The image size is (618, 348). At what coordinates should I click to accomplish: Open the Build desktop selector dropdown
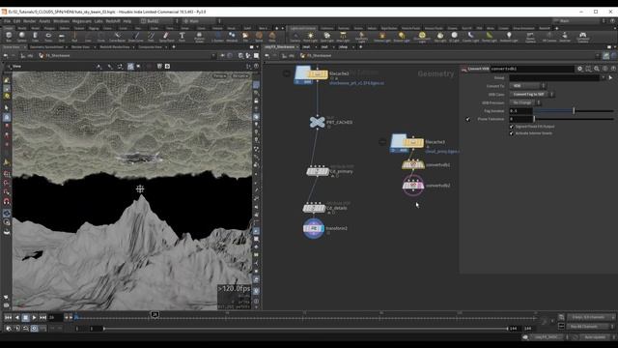click(159, 21)
